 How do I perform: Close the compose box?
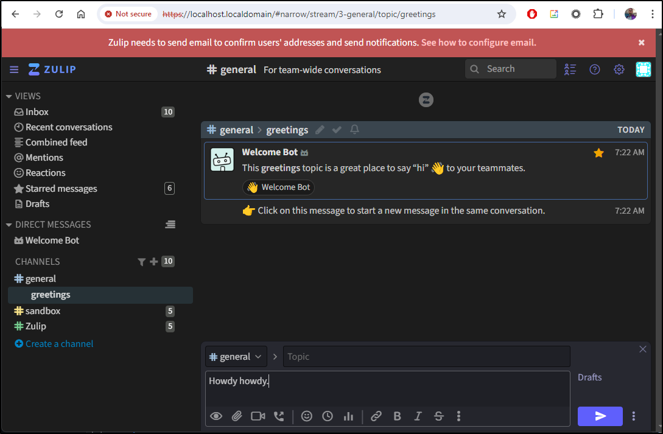643,349
